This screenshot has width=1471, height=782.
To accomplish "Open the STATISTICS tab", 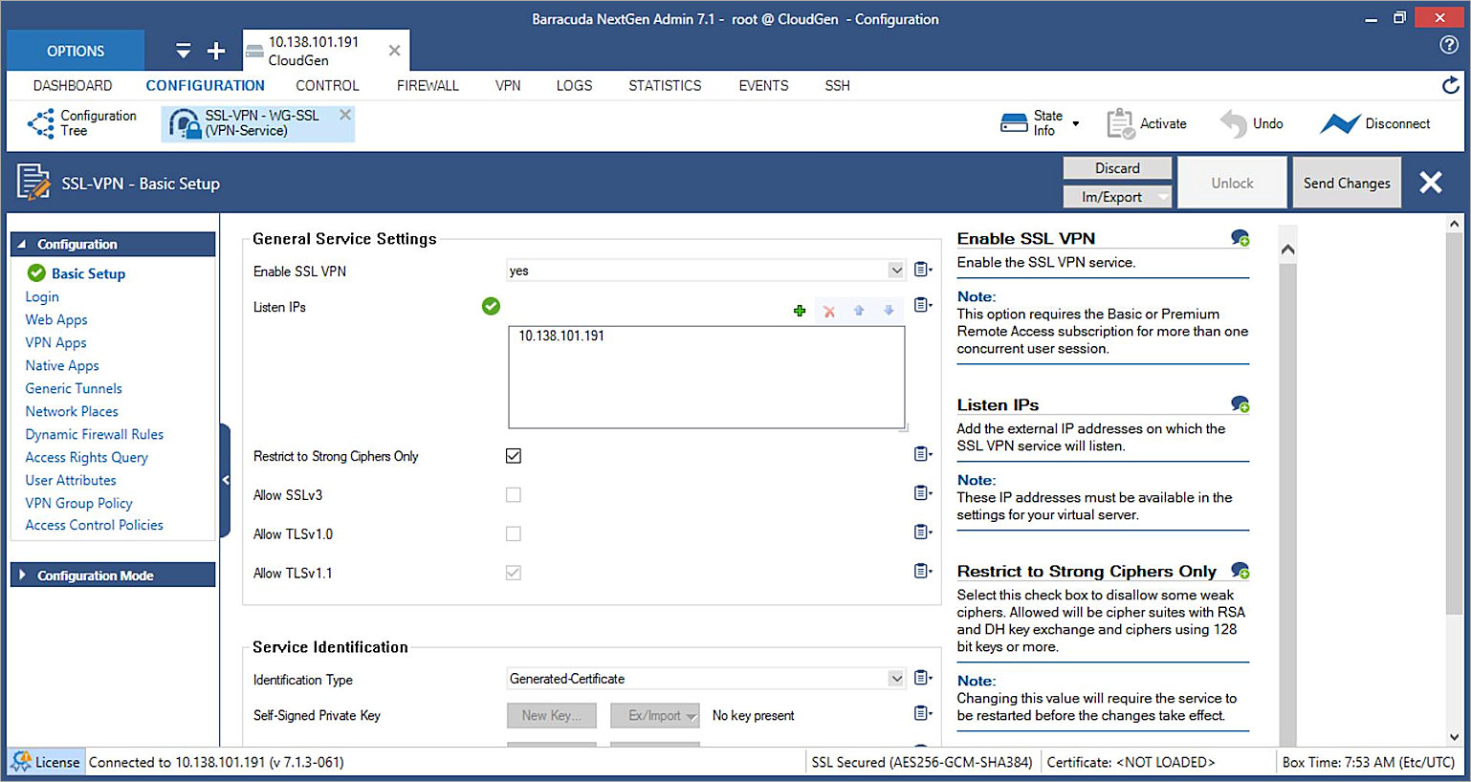I will point(664,85).
